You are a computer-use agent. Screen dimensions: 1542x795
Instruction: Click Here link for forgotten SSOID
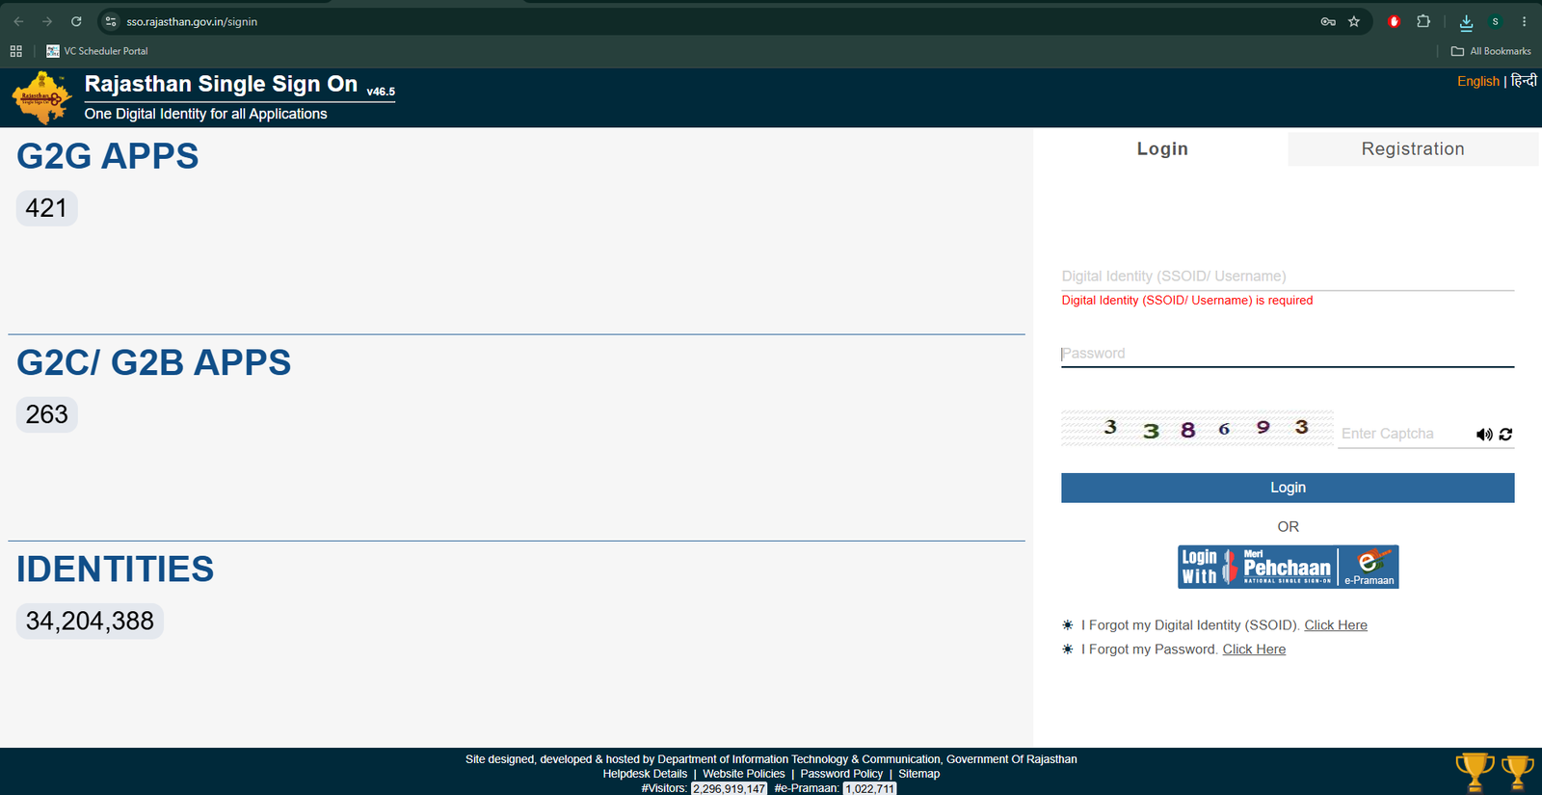[x=1336, y=625]
